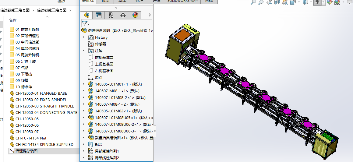Click the Zoom to Fit icon
The image size is (353, 162).
(253, 2)
